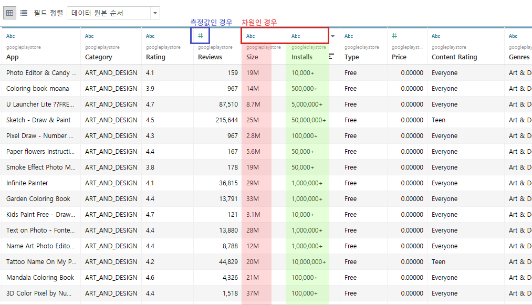532x305 pixels.
Task: Select the Content Rating column header
Action: 454,57
